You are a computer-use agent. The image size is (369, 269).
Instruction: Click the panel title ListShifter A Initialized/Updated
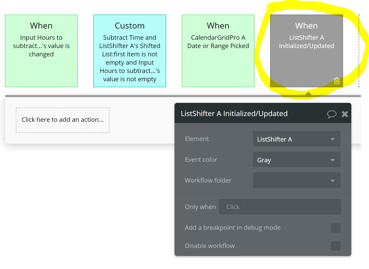coord(234,113)
